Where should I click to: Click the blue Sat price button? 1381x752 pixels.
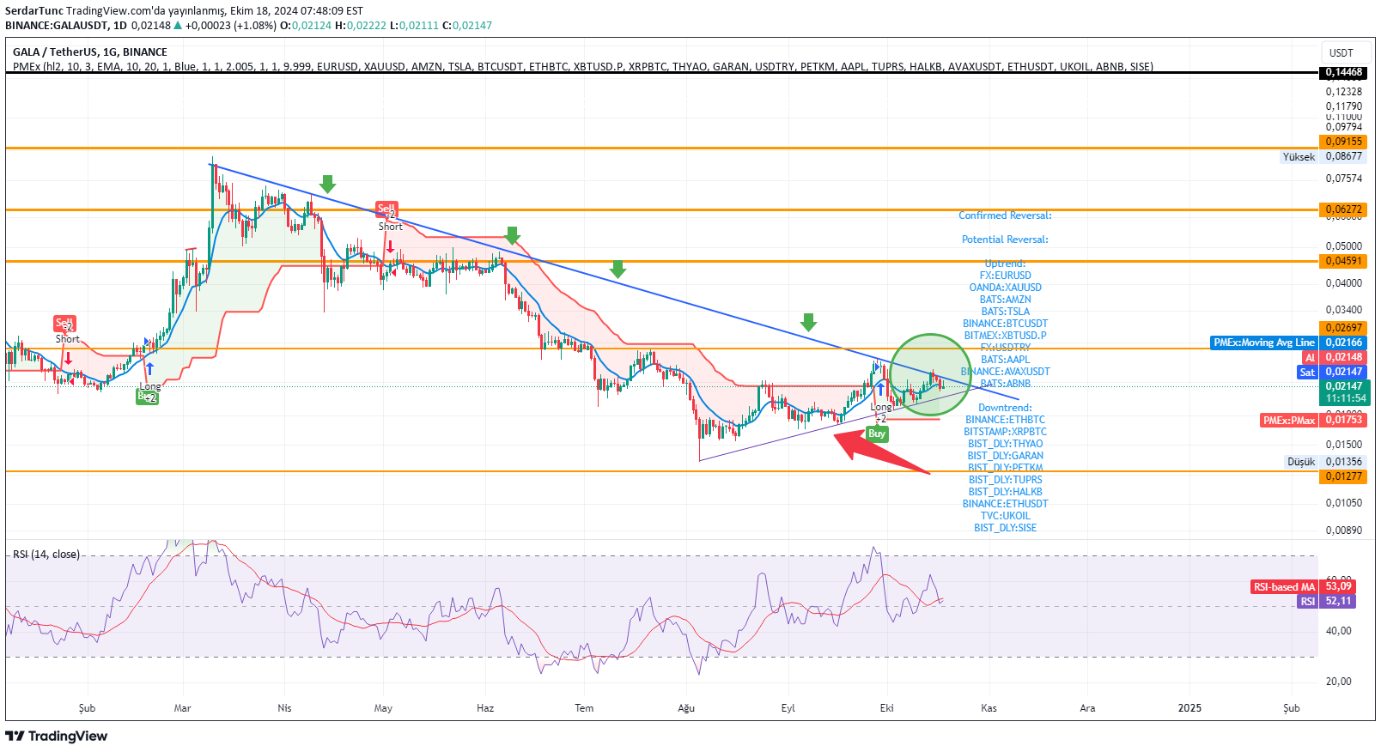tap(1307, 372)
